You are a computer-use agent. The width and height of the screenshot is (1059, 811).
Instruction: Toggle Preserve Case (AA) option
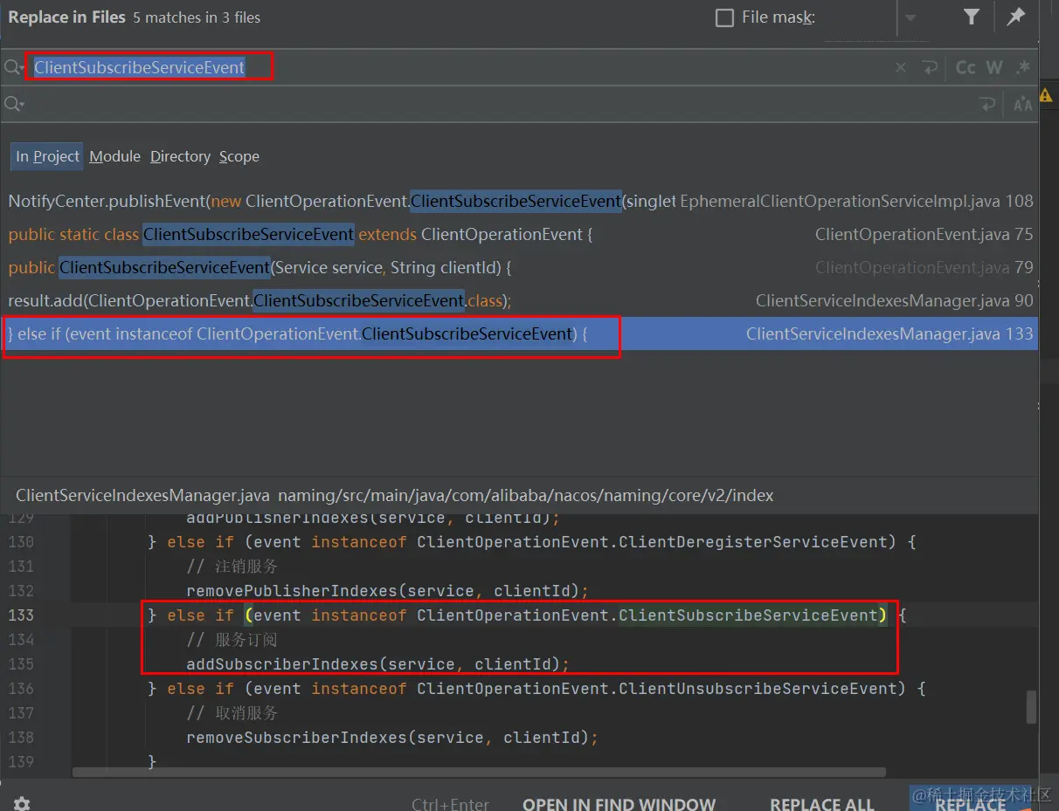click(x=1022, y=105)
